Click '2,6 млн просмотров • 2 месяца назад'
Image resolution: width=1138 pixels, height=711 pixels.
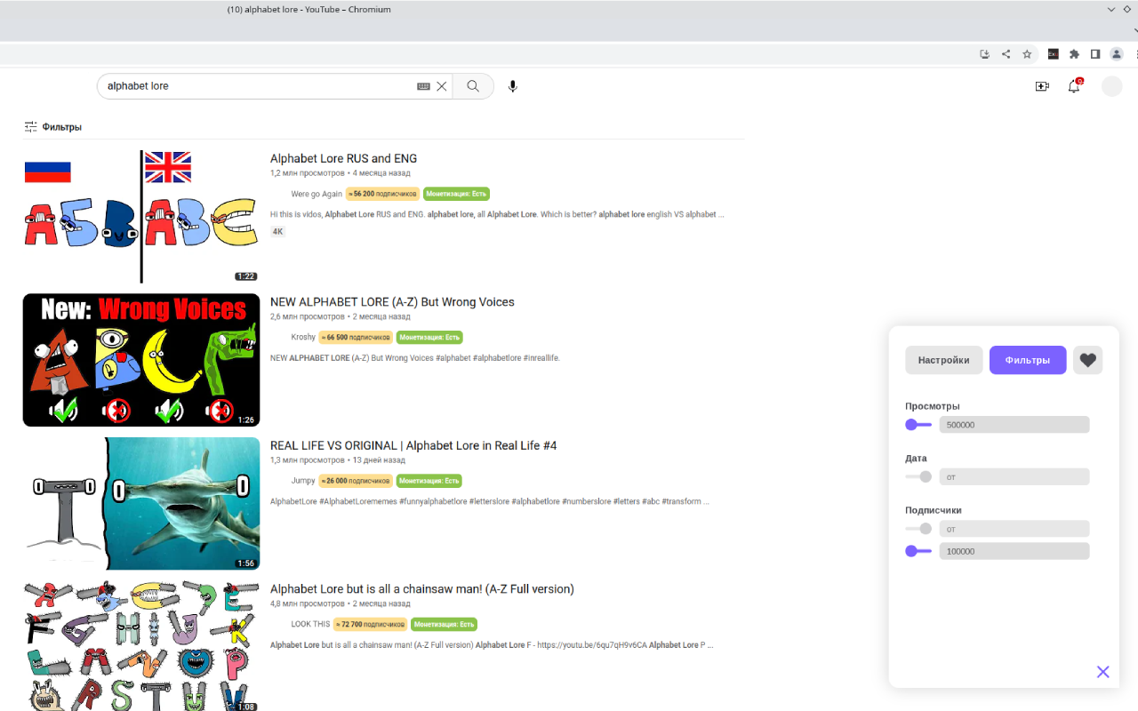[x=341, y=316]
